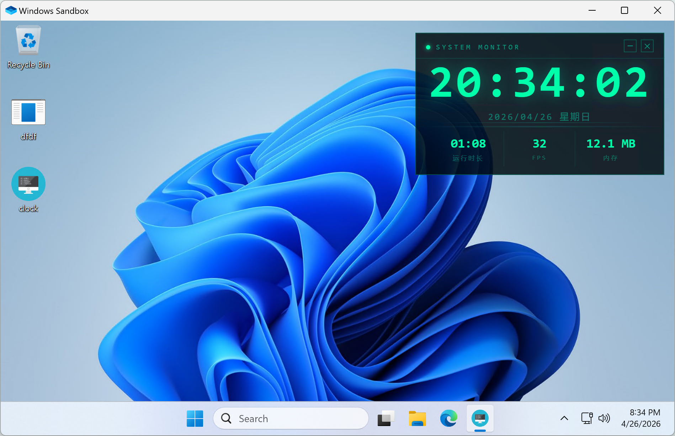The width and height of the screenshot is (675, 436).
Task: Expand the hidden system tray icons chevron
Action: click(564, 418)
